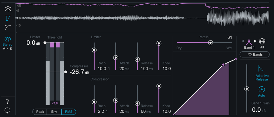Click the Compressor Knee value 10.0

167,112
